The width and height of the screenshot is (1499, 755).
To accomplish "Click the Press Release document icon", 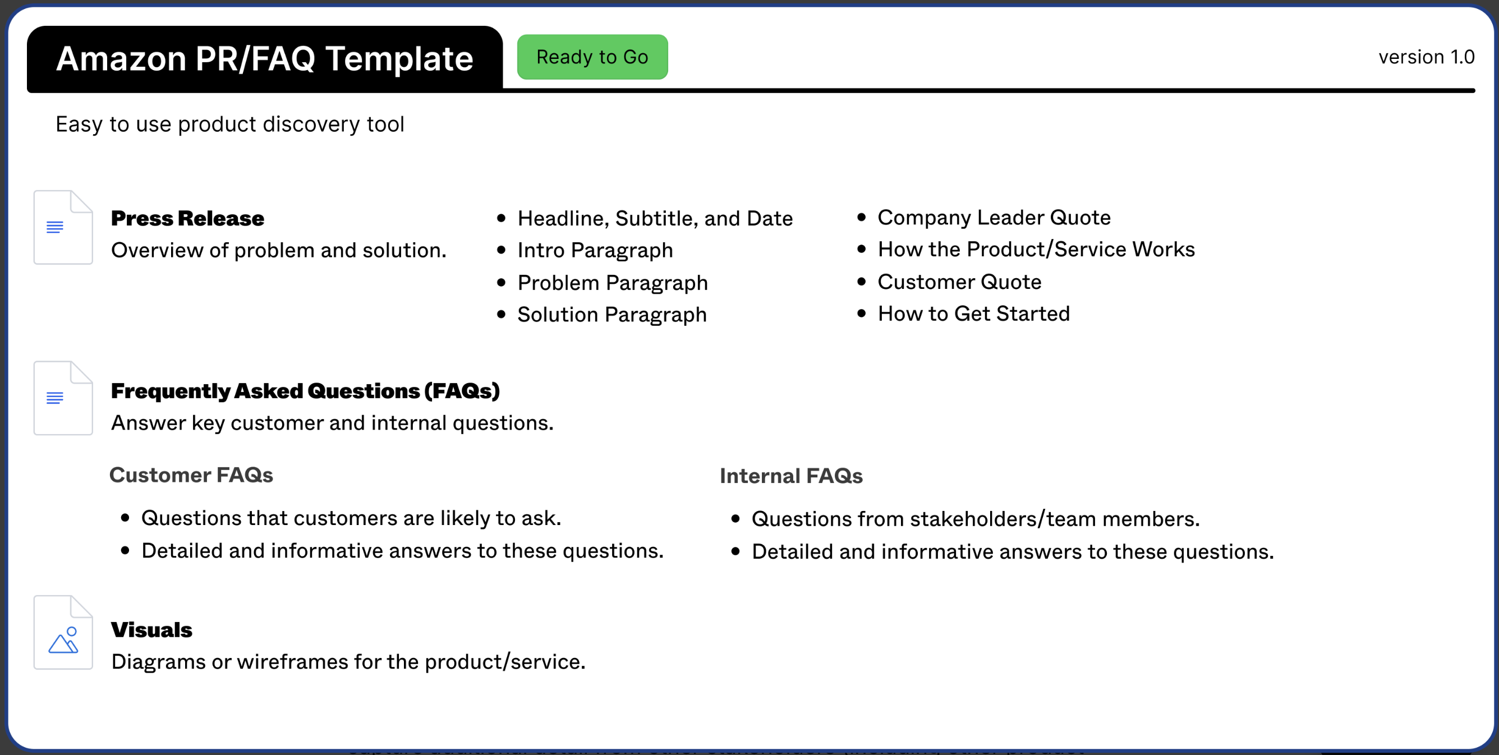I will (63, 227).
